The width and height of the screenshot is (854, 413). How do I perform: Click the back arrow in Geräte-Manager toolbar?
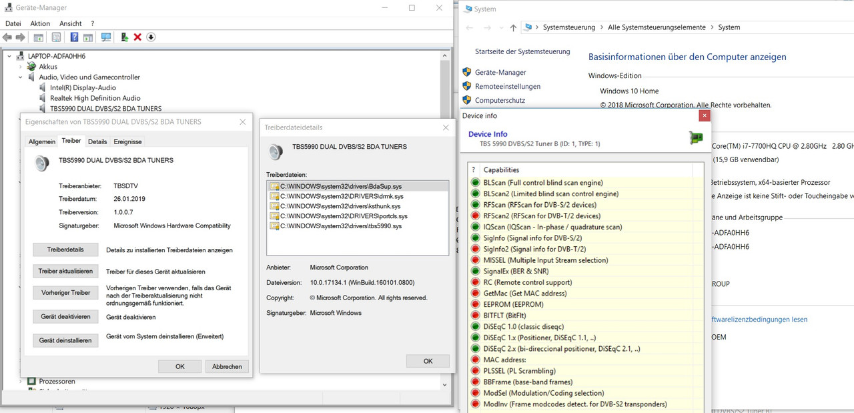point(7,37)
